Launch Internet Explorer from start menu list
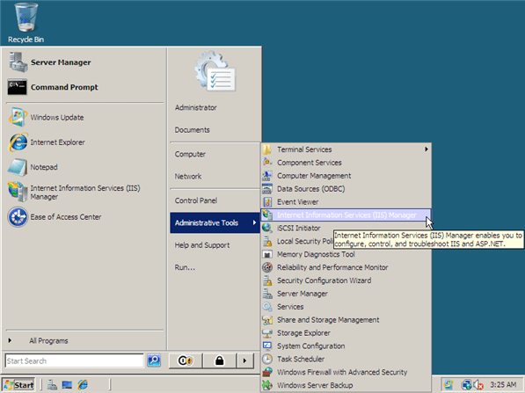The width and height of the screenshot is (525, 393). pyautogui.click(x=47, y=142)
